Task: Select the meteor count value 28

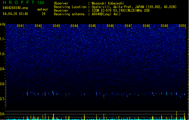Action: [x=44, y=14]
